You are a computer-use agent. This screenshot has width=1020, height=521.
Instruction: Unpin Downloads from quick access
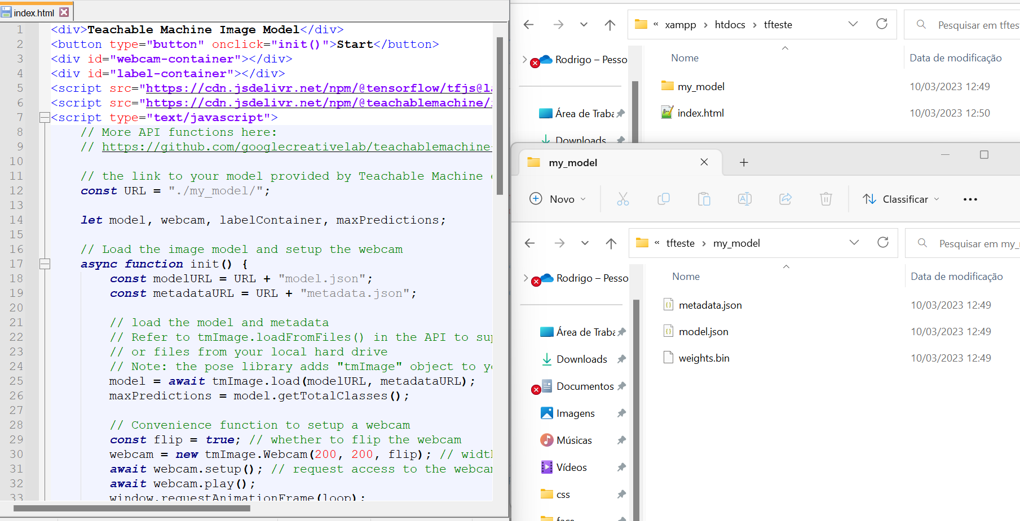[x=621, y=359]
